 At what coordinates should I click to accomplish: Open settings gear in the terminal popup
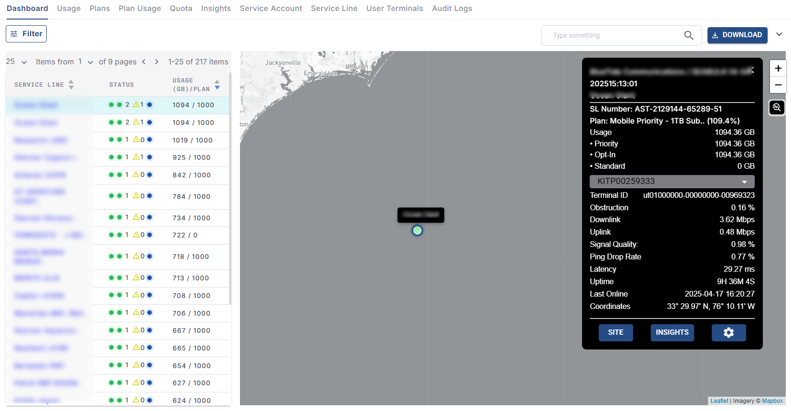729,332
